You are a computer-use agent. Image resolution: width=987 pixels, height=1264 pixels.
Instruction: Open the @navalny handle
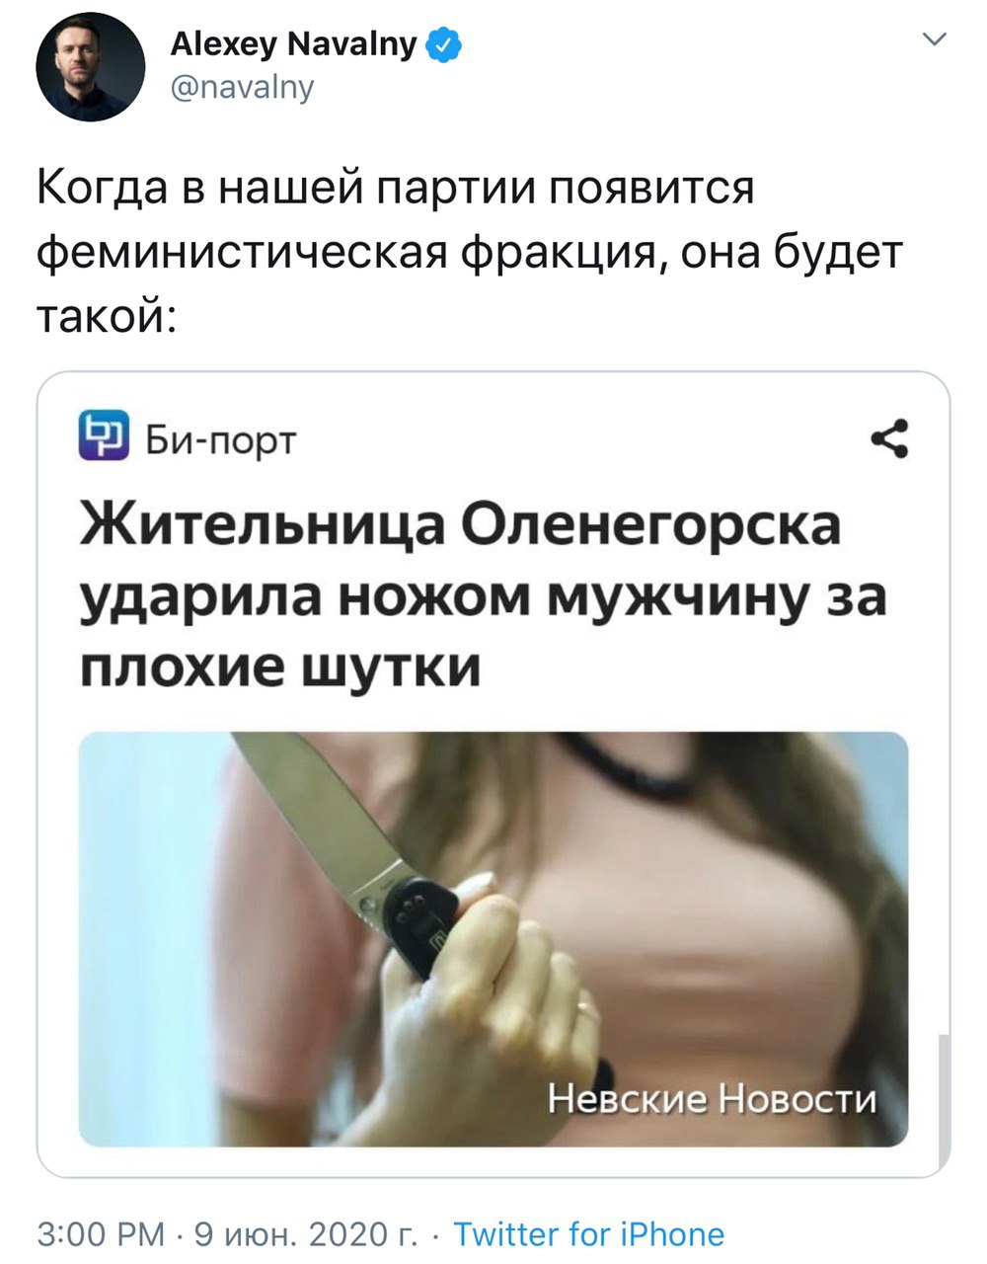point(243,89)
